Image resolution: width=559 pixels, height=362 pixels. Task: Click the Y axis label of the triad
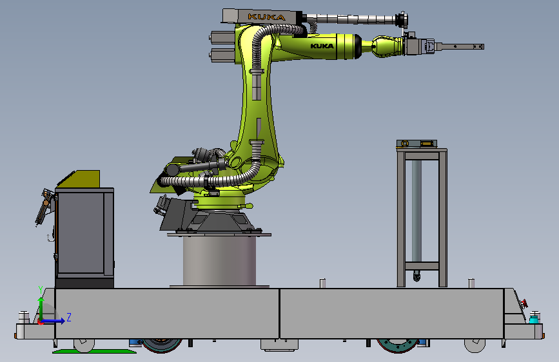[x=41, y=290]
